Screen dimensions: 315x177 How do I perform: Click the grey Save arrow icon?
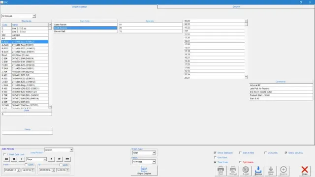coord(271,171)
